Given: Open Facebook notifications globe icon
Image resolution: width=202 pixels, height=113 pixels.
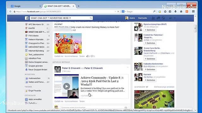Looking at the screenshot, I should [163, 18].
